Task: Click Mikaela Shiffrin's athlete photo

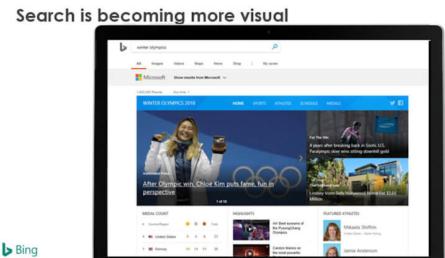Action: [x=332, y=231]
